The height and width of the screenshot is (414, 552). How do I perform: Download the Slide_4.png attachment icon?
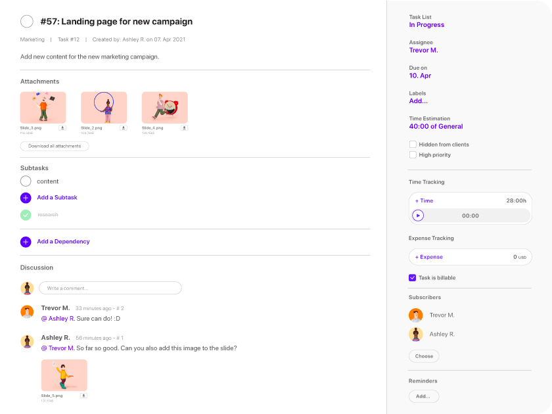tap(184, 127)
